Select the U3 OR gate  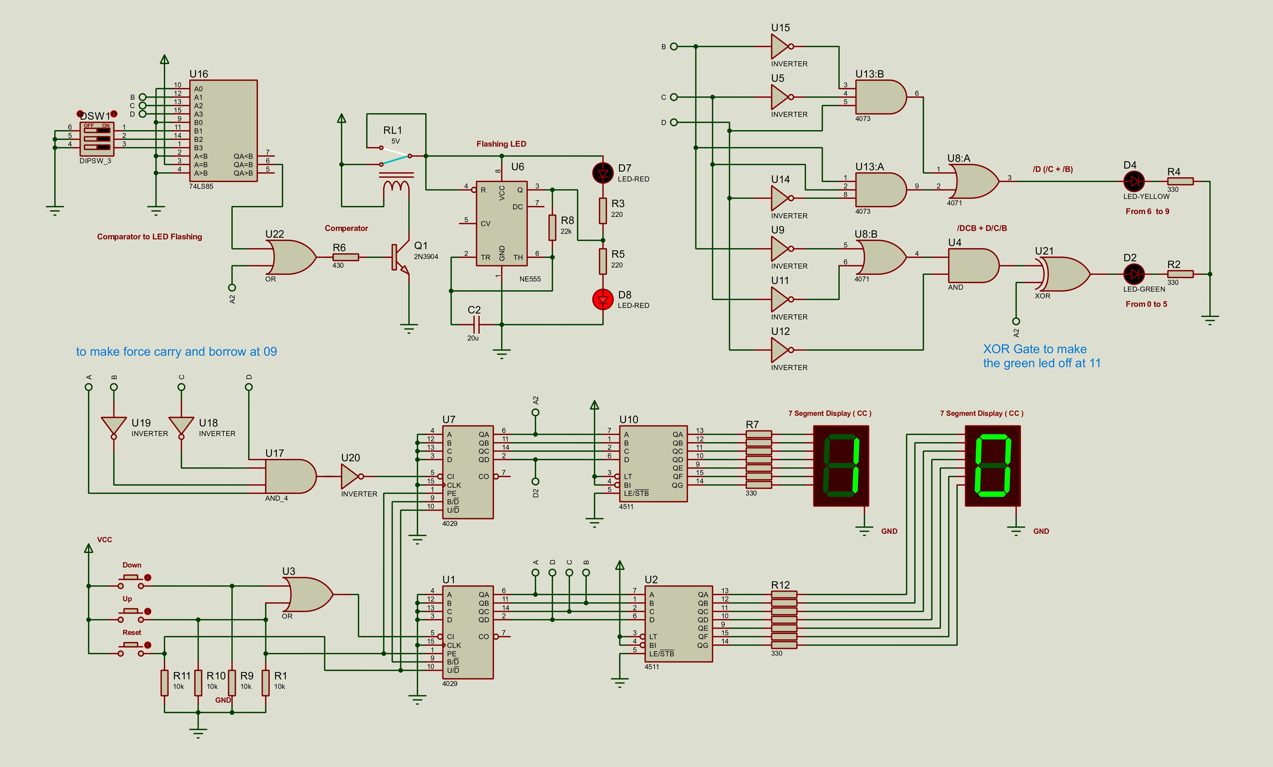[307, 594]
